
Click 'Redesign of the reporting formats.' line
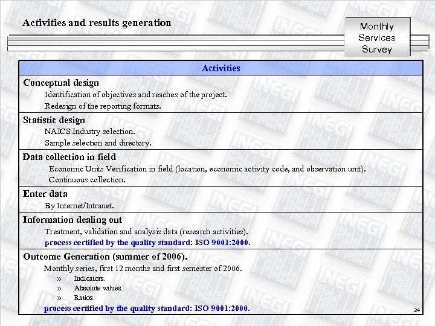coord(103,106)
